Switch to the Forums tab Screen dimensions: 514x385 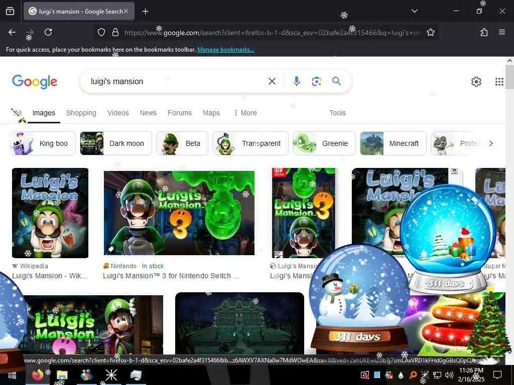pyautogui.click(x=180, y=113)
